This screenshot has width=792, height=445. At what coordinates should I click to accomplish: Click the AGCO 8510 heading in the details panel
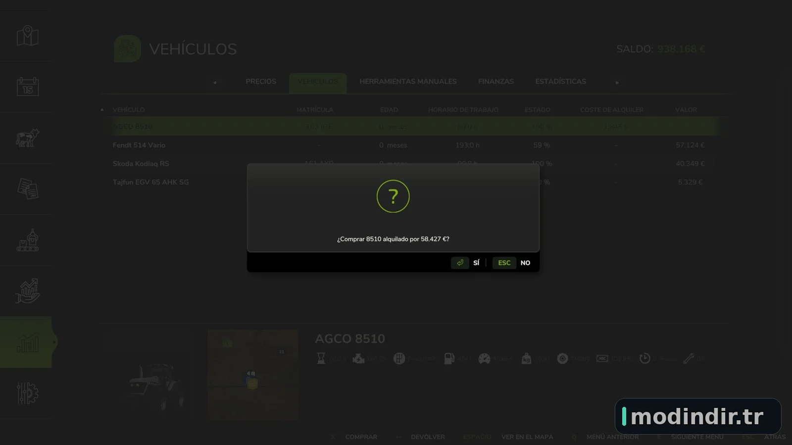(x=350, y=339)
